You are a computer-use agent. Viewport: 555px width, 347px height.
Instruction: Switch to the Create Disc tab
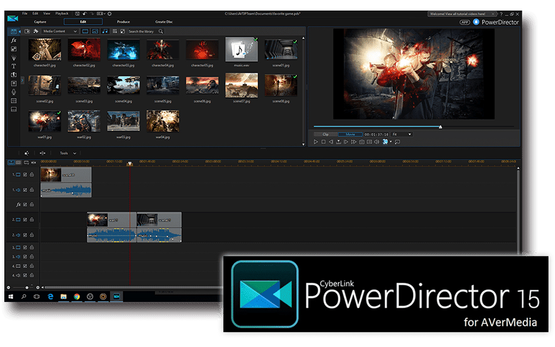pyautogui.click(x=164, y=22)
